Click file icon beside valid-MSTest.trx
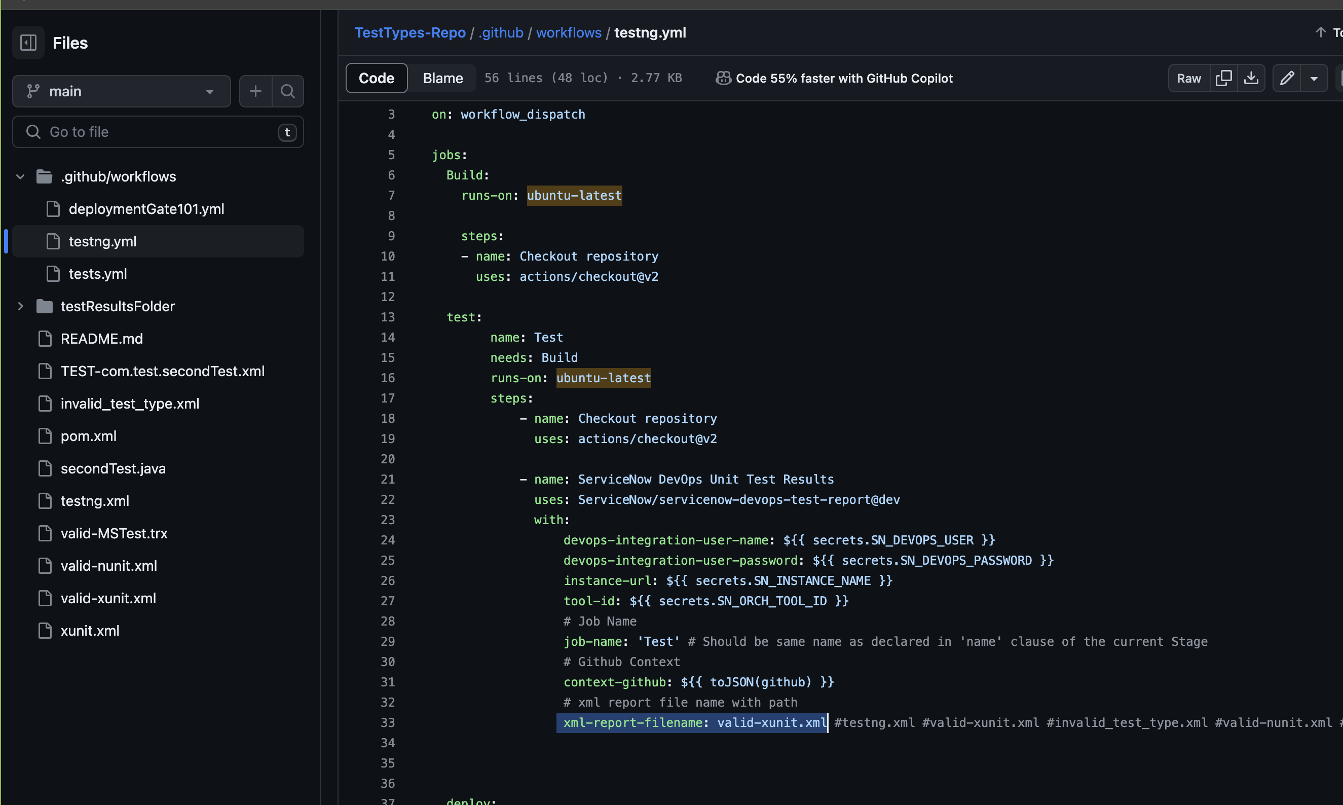Image resolution: width=1343 pixels, height=805 pixels. tap(45, 533)
